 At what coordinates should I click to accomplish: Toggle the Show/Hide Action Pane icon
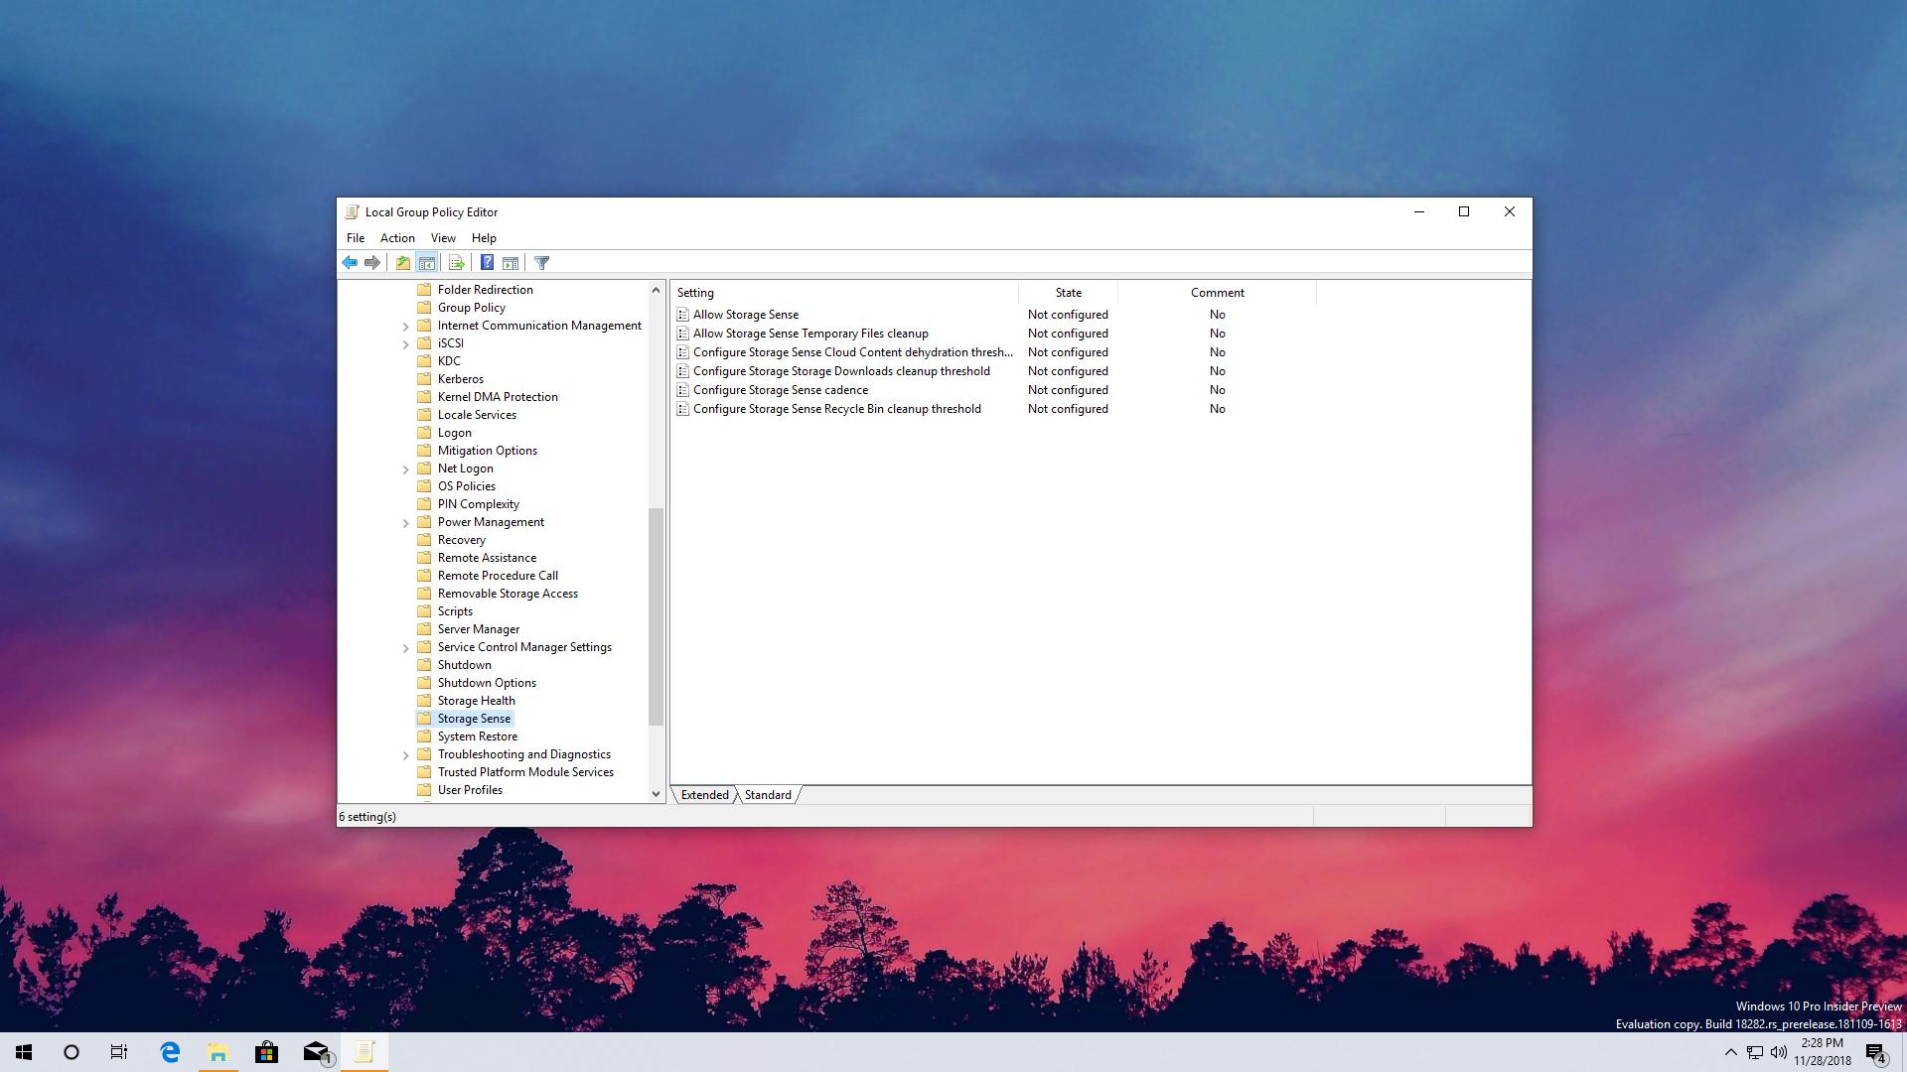pyautogui.click(x=510, y=262)
